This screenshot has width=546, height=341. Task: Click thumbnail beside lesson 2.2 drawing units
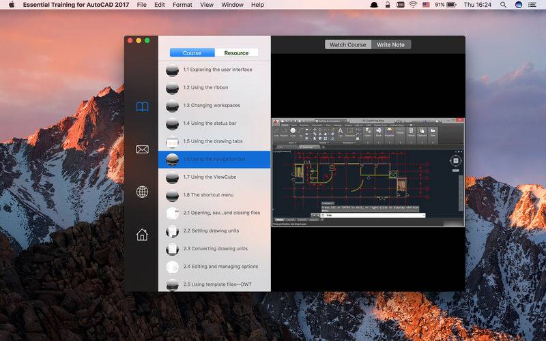point(173,231)
